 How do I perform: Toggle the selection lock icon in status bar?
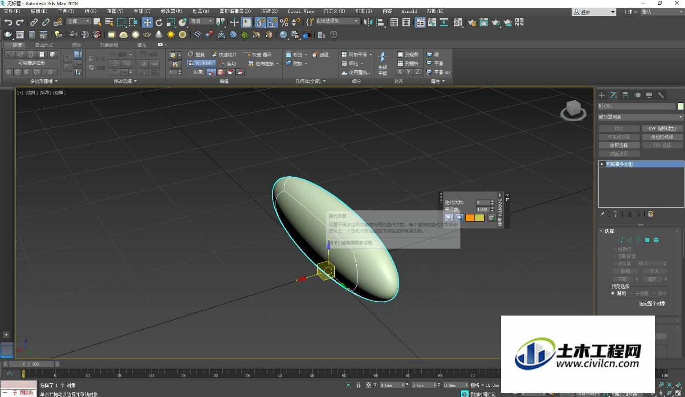coord(358,385)
